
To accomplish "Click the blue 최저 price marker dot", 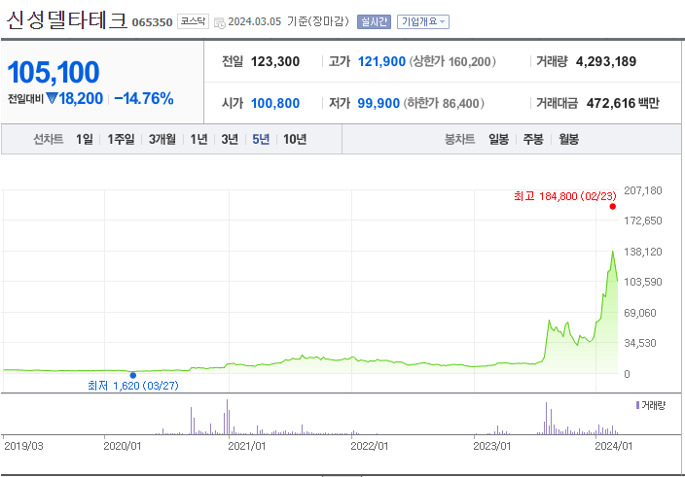I will tap(132, 375).
